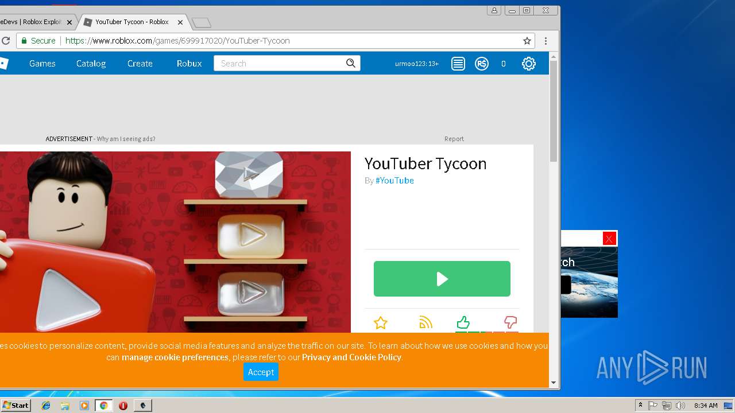Viewport: 735px width, 413px height.
Task: Follow the game with feed icon
Action: point(425,323)
